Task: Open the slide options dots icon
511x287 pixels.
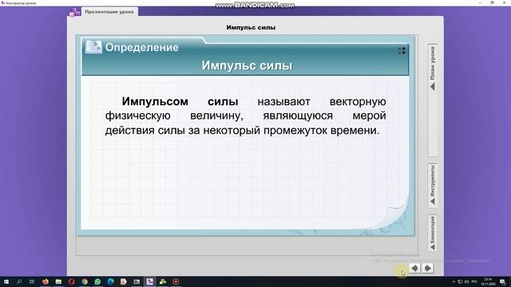Action: [x=402, y=50]
